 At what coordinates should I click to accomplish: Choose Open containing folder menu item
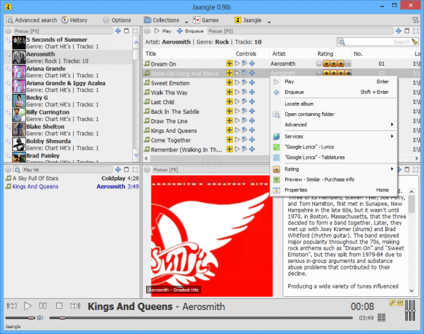pyautogui.click(x=334, y=115)
